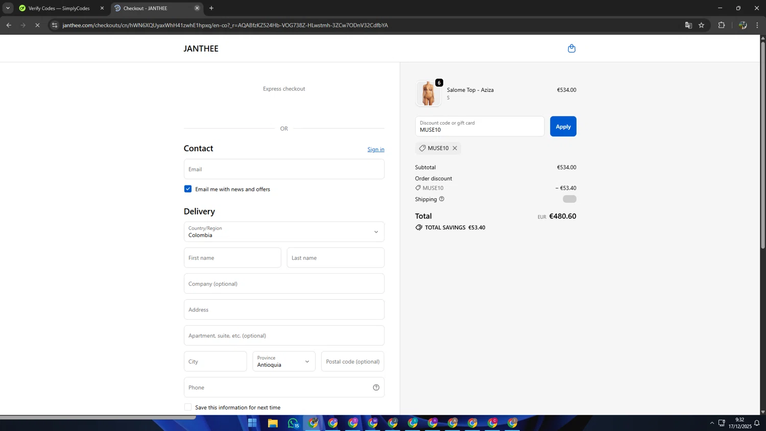
Task: Click the horizontal page scrollbar
Action: point(98,417)
